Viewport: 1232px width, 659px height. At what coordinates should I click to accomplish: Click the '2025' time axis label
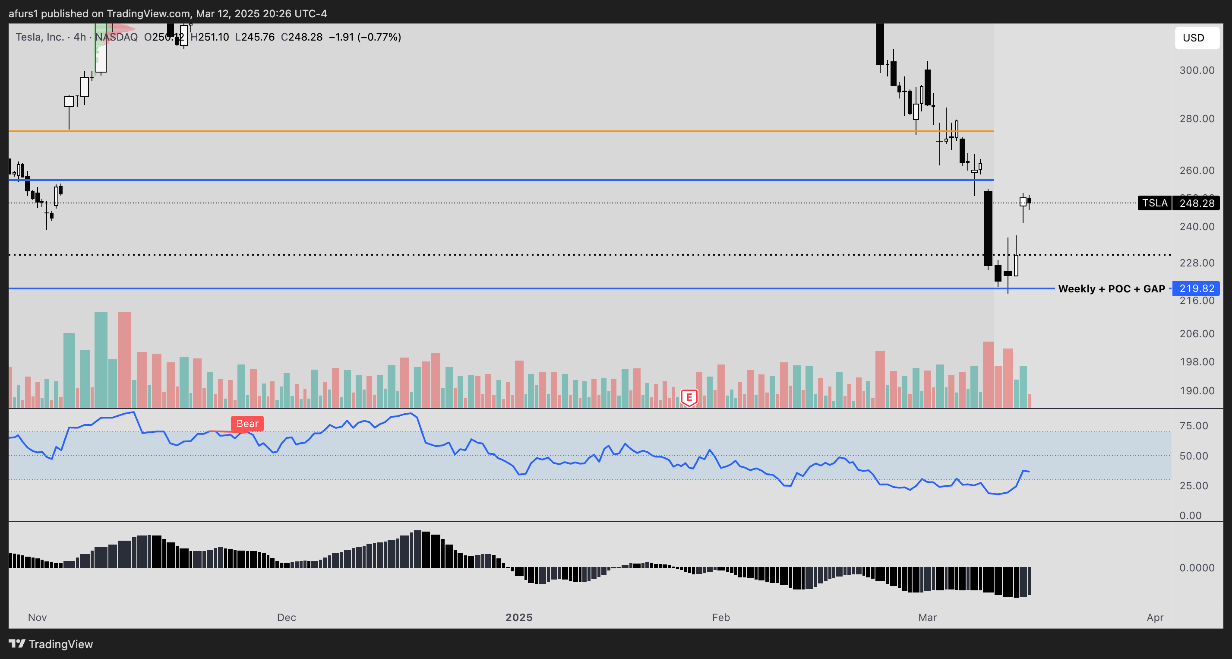[x=519, y=618]
